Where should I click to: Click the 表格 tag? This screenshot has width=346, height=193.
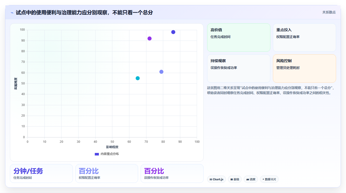[x=235, y=179]
